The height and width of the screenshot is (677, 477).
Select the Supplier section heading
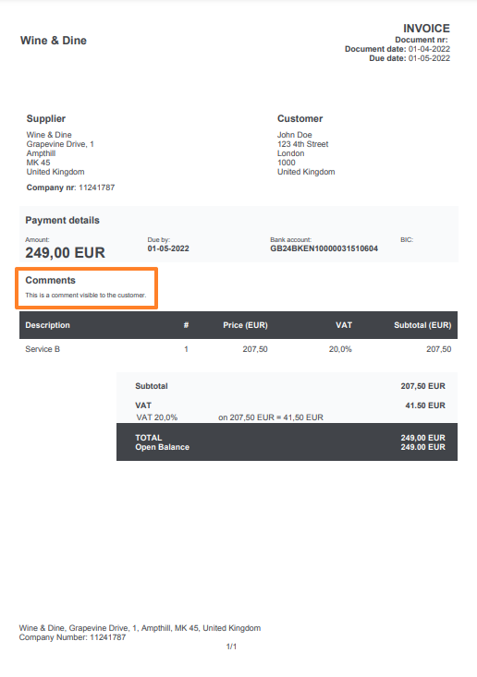tap(46, 119)
